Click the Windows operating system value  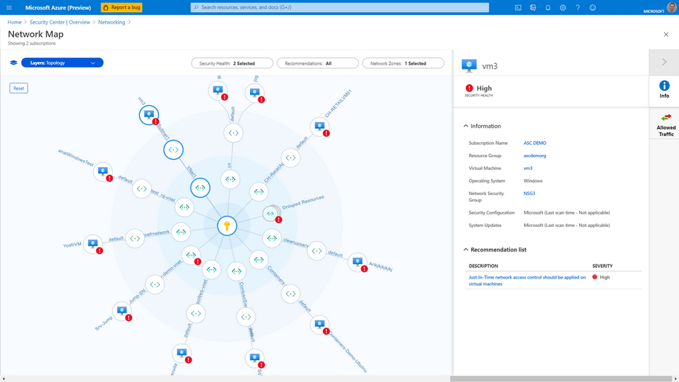[x=533, y=181]
